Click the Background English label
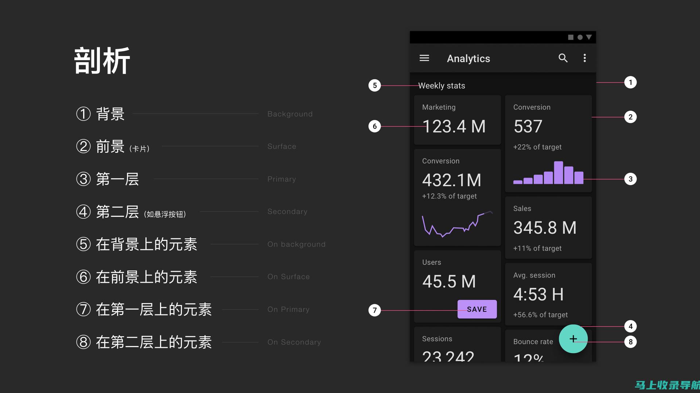Viewport: 700px width, 393px height. pyautogui.click(x=290, y=114)
